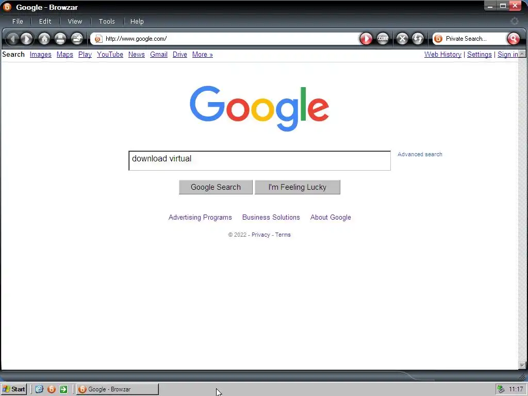Click the scrollbar up arrow
The width and height of the screenshot is (528, 396).
coord(522,54)
